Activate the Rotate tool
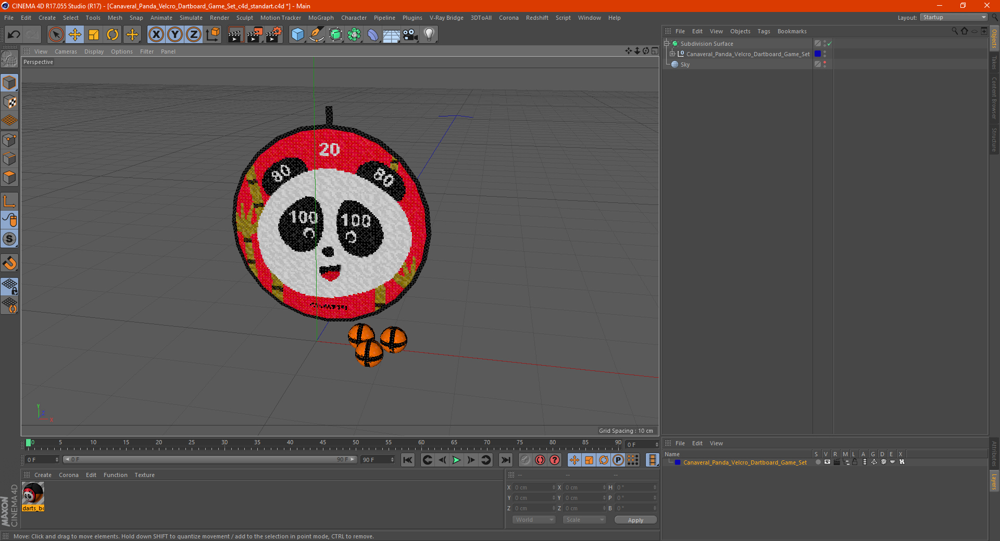The height and width of the screenshot is (541, 1000). [x=113, y=35]
